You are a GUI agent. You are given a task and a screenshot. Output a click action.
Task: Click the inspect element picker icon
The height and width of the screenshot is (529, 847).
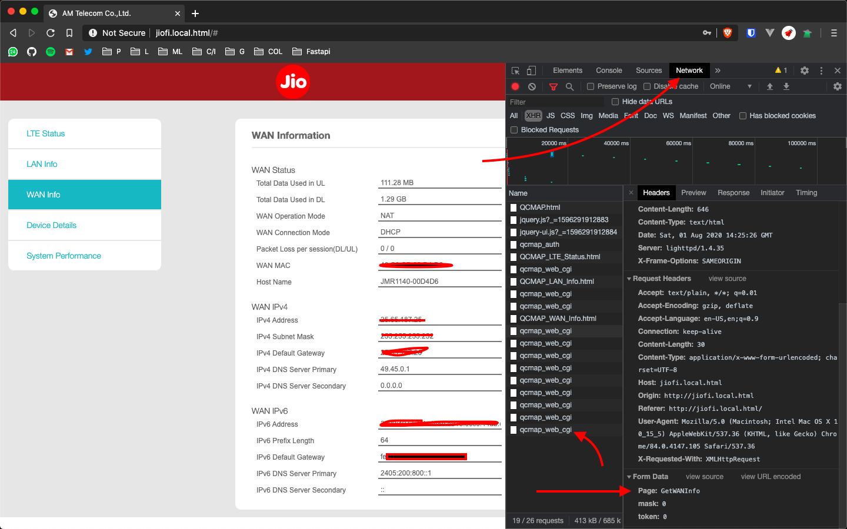pyautogui.click(x=515, y=71)
